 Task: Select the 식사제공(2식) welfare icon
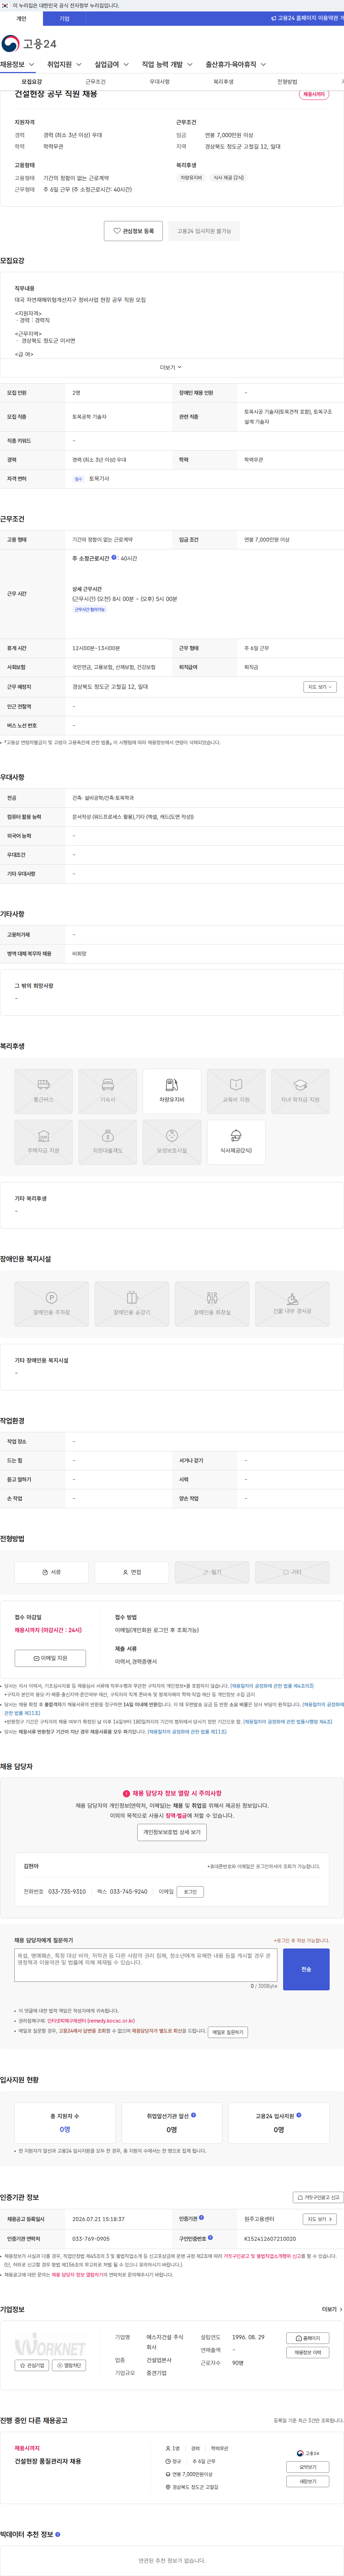pos(236,1142)
